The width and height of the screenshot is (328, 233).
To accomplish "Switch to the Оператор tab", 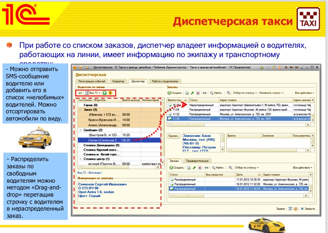I will (x=117, y=81).
